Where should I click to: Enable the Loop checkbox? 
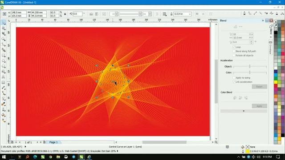[x=234, y=47]
